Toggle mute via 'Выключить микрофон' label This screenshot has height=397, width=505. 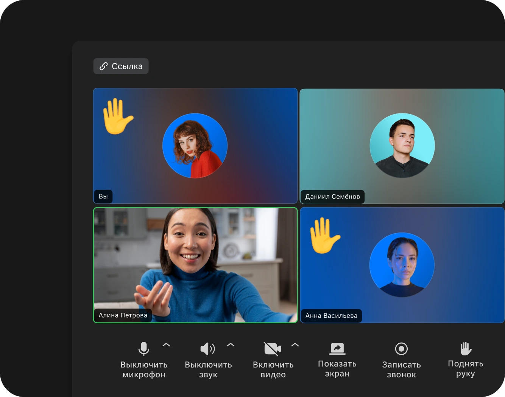(144, 370)
